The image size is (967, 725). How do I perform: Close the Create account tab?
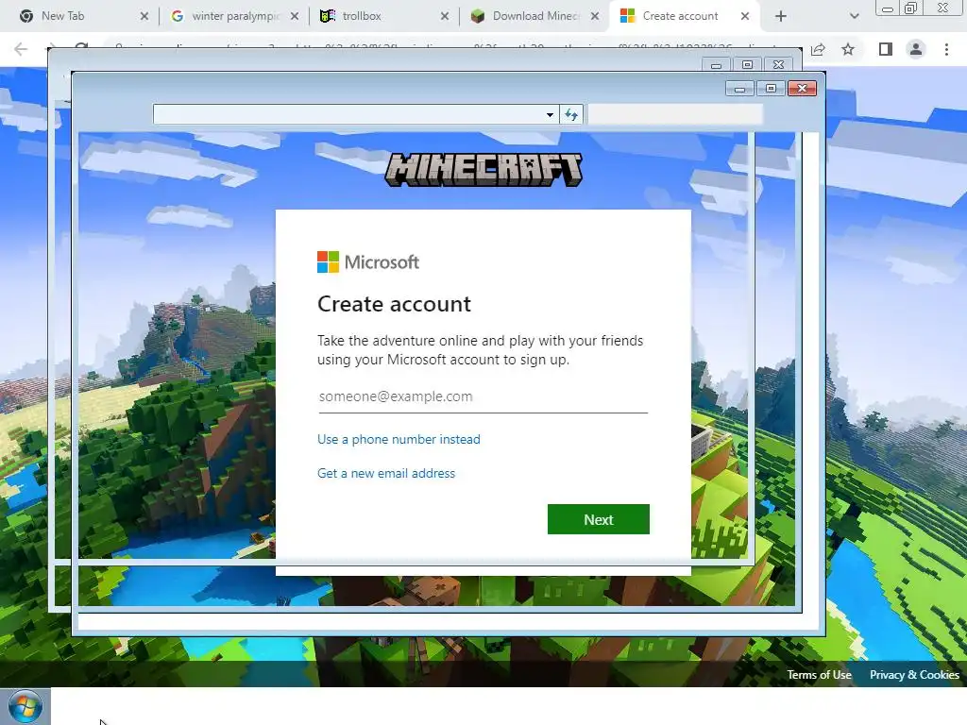click(745, 16)
